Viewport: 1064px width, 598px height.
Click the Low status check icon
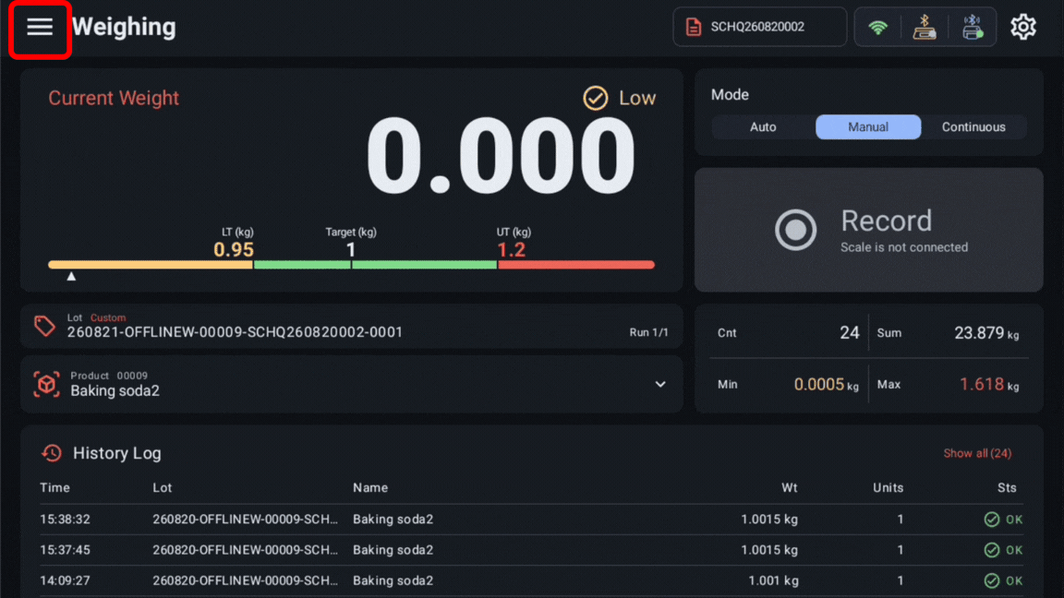coord(595,99)
